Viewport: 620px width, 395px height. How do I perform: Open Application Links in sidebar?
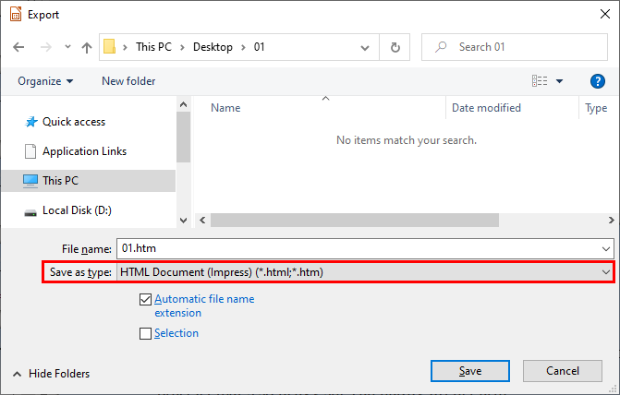tap(84, 151)
